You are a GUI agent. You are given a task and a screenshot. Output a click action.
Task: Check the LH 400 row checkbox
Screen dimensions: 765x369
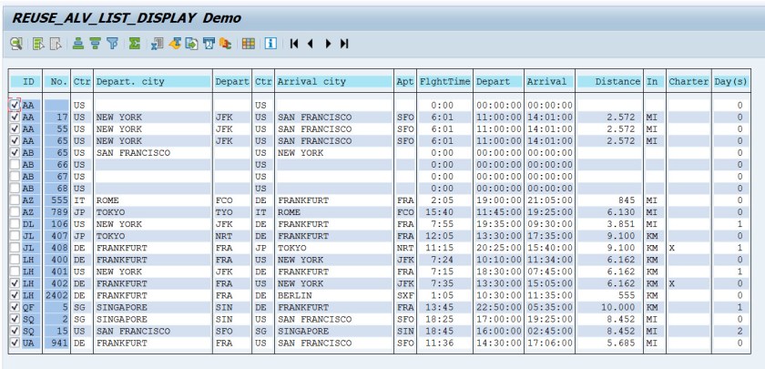(x=15, y=260)
